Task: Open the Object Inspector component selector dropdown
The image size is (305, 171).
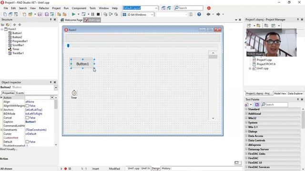Action: pyautogui.click(x=56, y=87)
